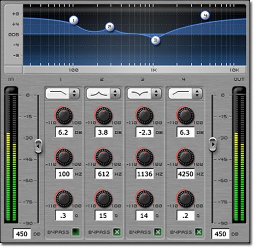This screenshot has width=255, height=248.
Task: Click the OUT level meter
Action: coord(239,155)
